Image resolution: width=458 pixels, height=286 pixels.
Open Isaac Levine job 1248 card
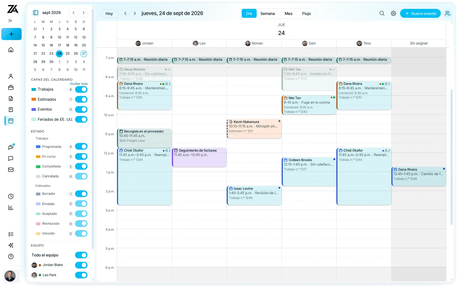point(254,195)
